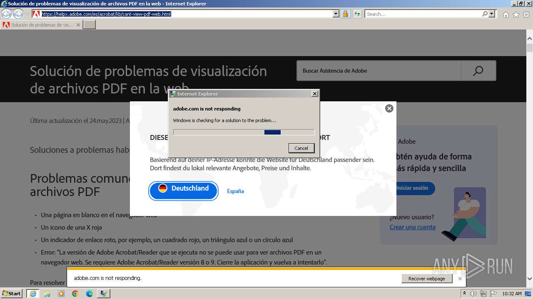The image size is (533, 299).
Task: Click the IE icon in the window title bar
Action: [4, 4]
